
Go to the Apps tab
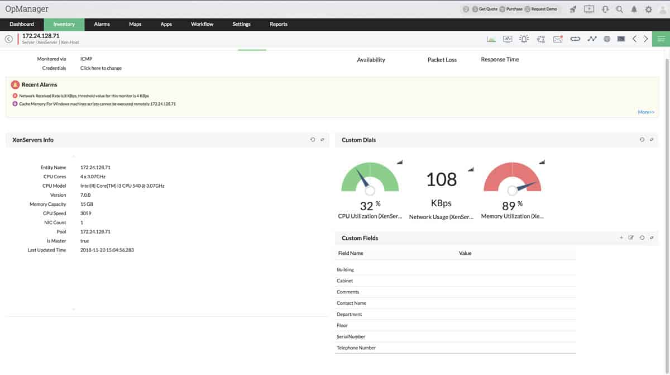coord(166,24)
